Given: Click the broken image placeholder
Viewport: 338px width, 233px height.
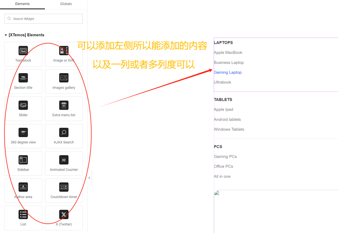Looking at the screenshot, I should point(217,193).
